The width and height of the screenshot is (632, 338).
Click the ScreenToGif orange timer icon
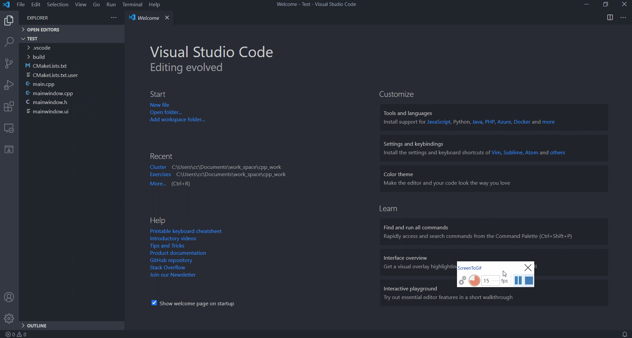click(x=474, y=281)
